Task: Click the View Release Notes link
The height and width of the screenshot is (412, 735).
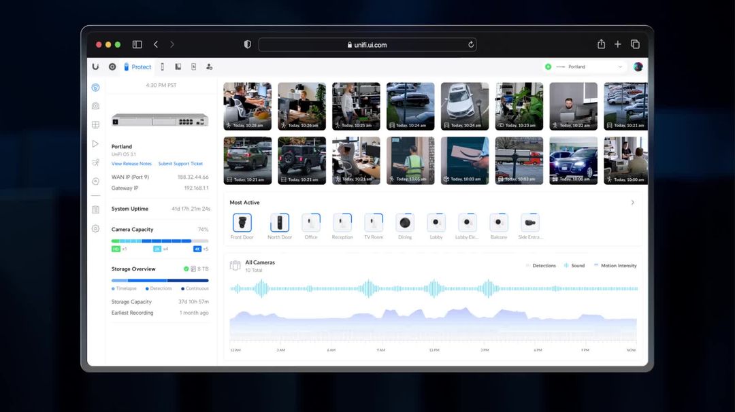Action: 131,163
